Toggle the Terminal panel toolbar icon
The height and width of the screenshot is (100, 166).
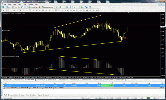[22, 7]
